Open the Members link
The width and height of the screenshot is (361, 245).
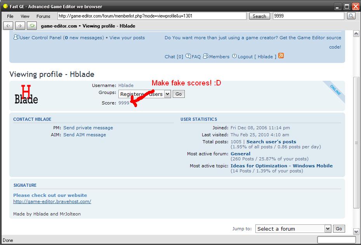[x=219, y=57]
